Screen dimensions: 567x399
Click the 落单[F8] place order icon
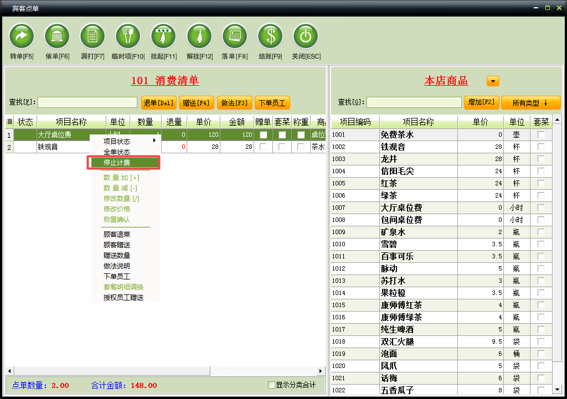pos(235,37)
